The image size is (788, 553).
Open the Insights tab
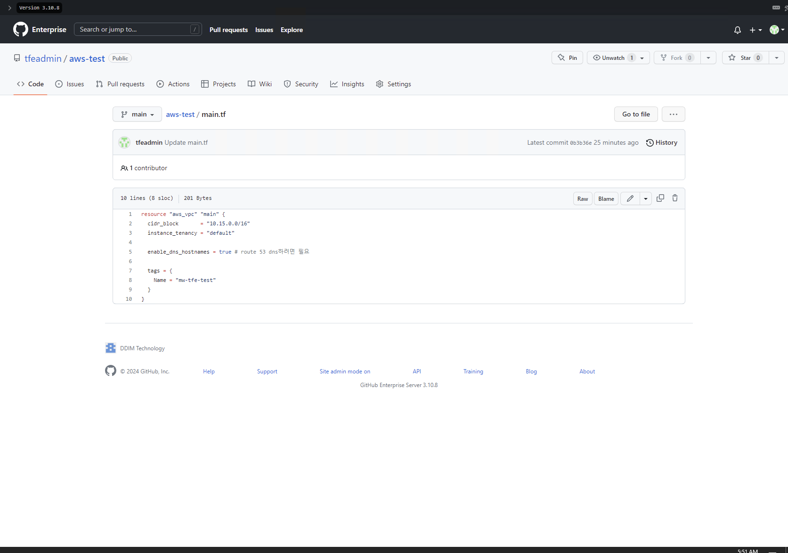347,84
